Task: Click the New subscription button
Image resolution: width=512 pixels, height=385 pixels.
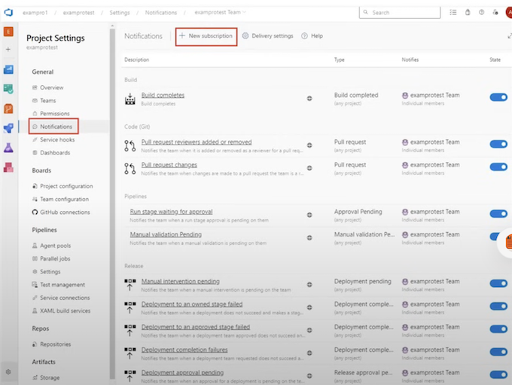Action: point(206,36)
